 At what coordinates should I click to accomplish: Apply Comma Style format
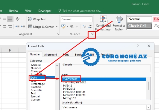[77, 27]
